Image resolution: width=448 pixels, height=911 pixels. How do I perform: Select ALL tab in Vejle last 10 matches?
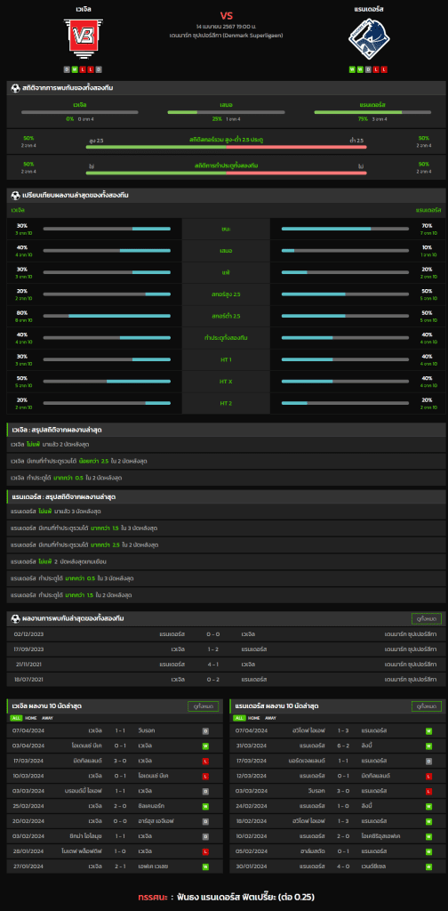(16, 718)
